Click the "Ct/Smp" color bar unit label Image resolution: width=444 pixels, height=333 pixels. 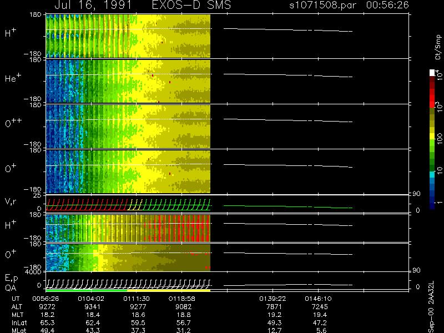(x=438, y=47)
